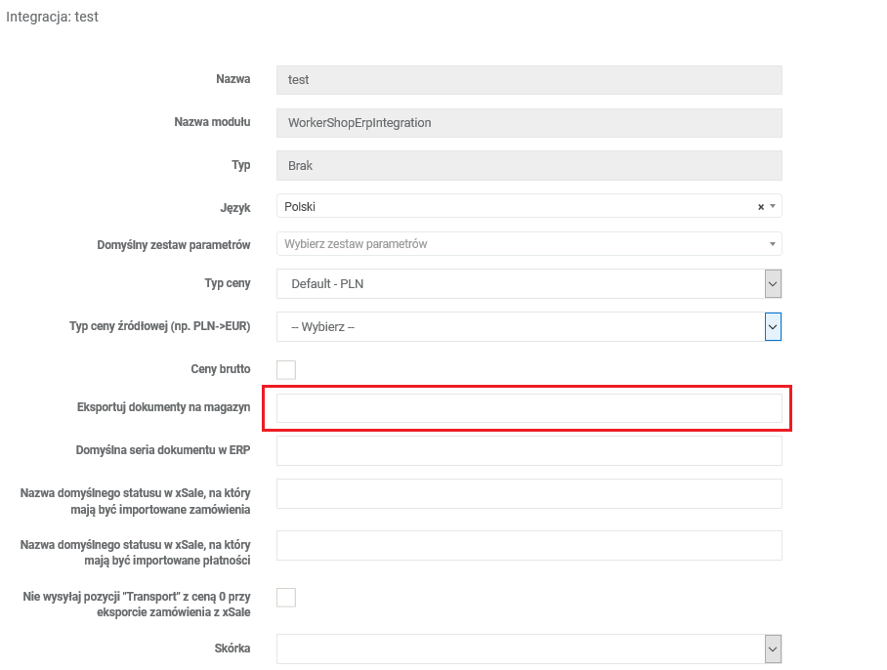The width and height of the screenshot is (887, 670).
Task: Click the Nazwa field containing test
Action: click(528, 80)
